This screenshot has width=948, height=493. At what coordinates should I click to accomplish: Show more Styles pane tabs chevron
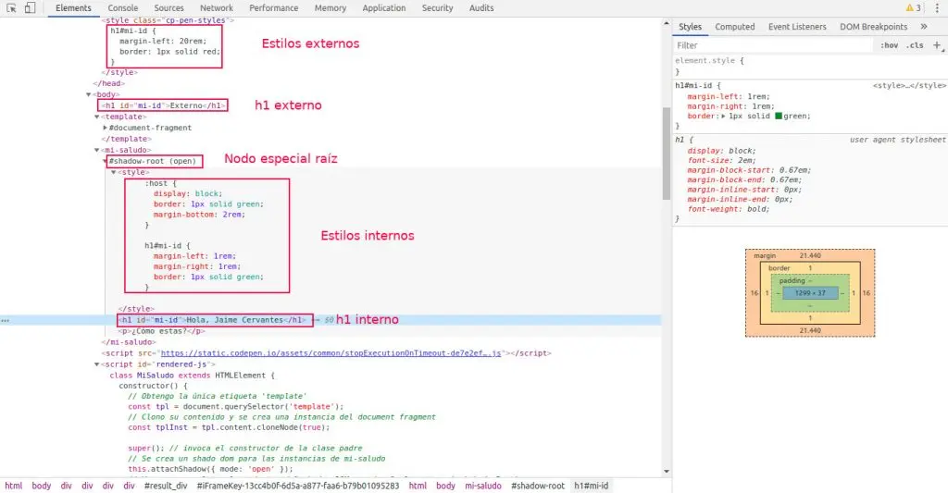924,27
